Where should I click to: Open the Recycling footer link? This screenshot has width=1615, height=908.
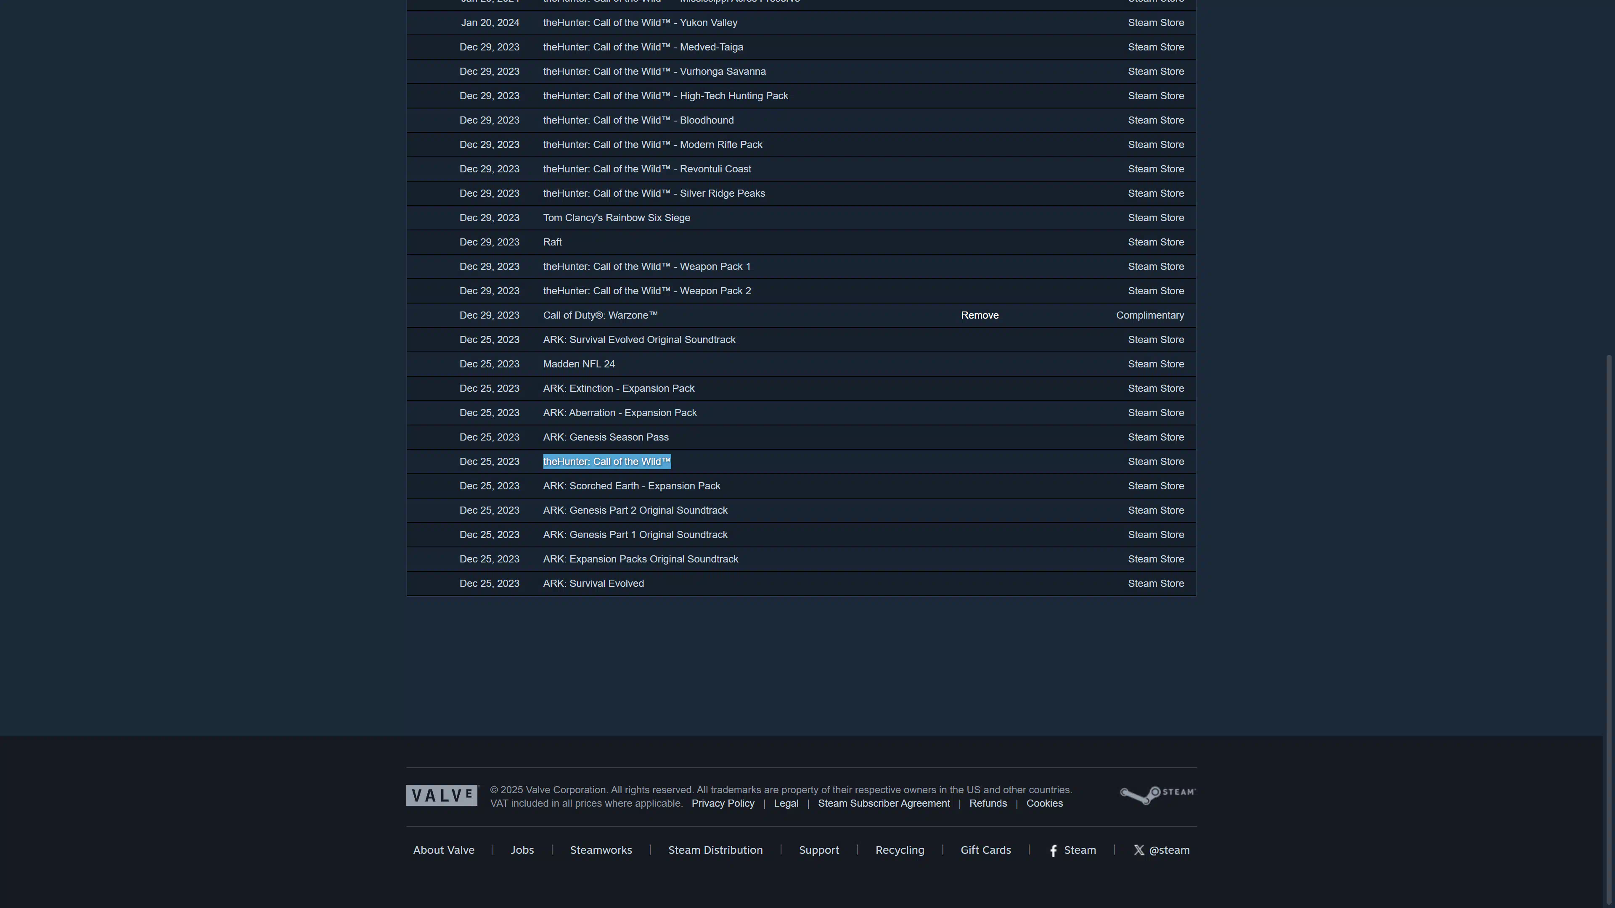(x=900, y=850)
